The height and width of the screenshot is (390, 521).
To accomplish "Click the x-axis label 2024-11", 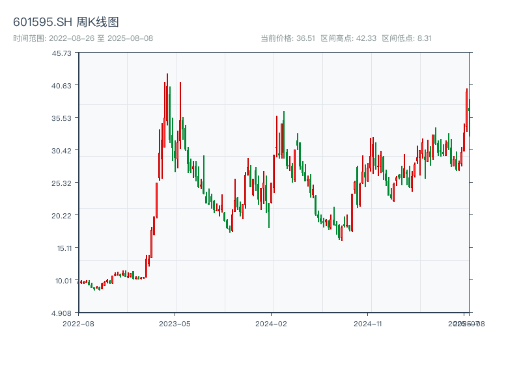I will click(x=368, y=324).
